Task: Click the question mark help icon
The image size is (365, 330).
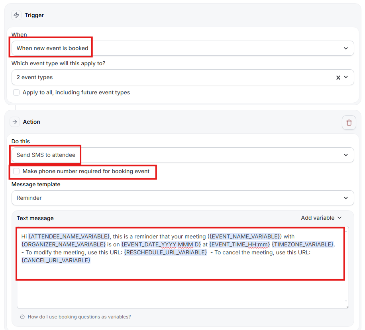Action: (22, 317)
